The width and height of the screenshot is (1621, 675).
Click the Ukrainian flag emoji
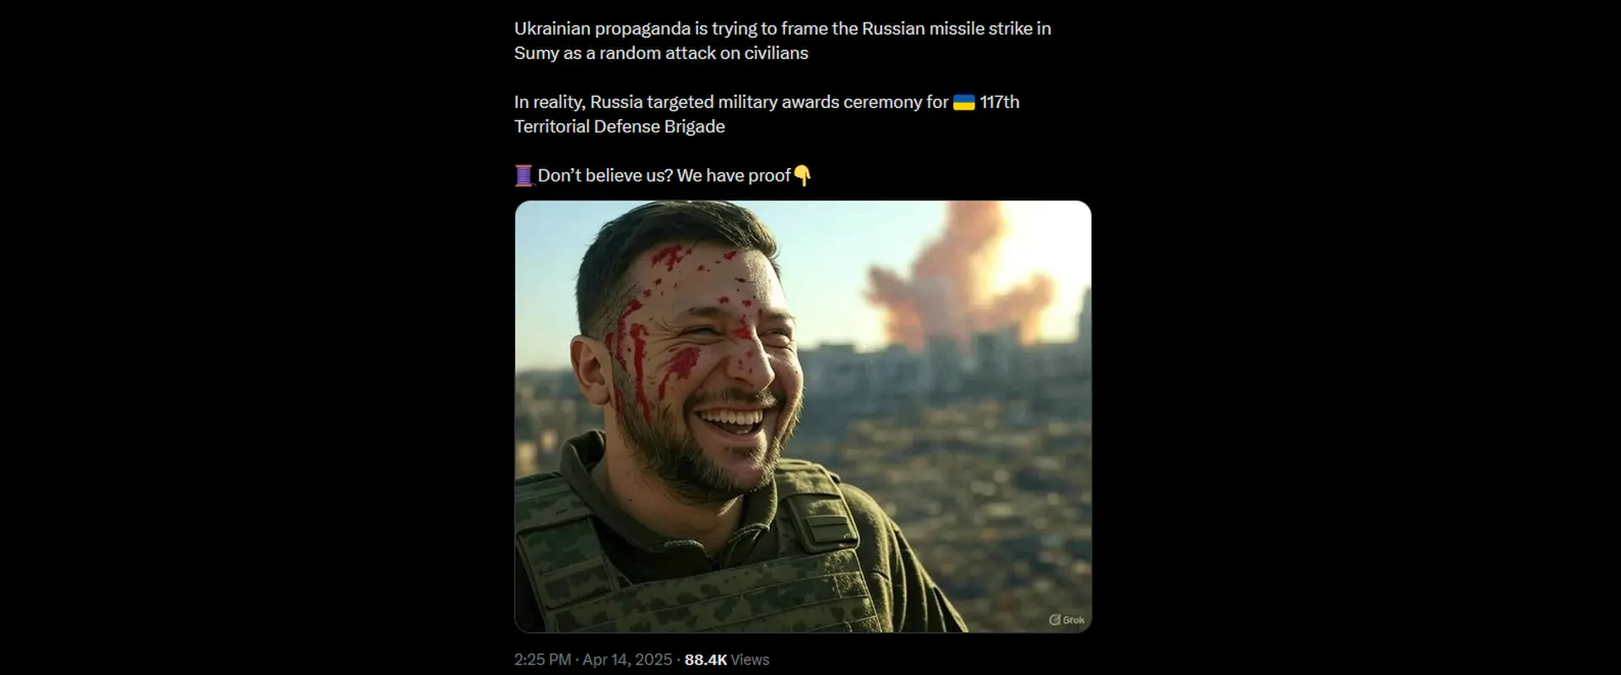(964, 102)
